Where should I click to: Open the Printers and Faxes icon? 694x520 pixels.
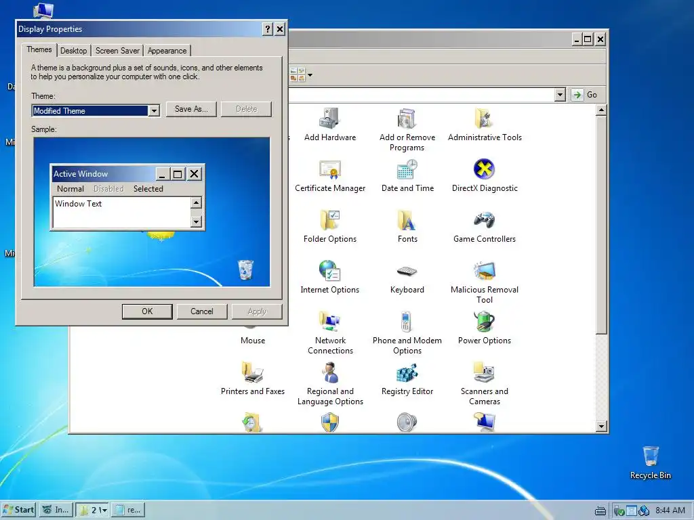(x=252, y=372)
